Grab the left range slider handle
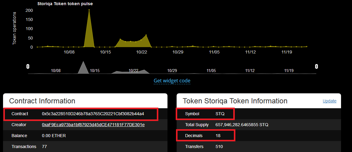The width and height of the screenshot is (352, 152). click(28, 66)
